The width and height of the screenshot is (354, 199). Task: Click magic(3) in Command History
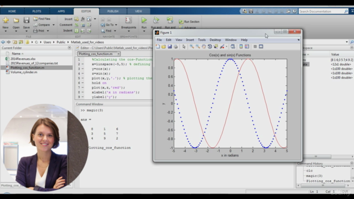[314, 176]
